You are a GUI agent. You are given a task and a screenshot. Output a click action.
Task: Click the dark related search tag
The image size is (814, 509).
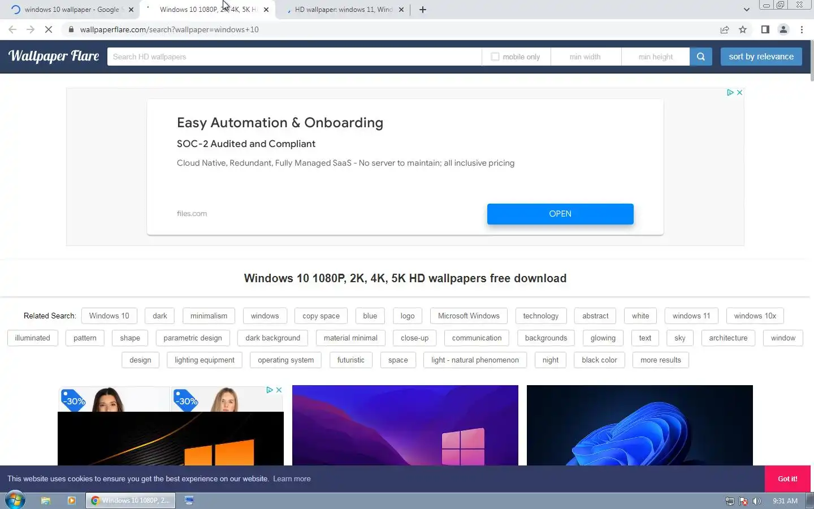160,316
